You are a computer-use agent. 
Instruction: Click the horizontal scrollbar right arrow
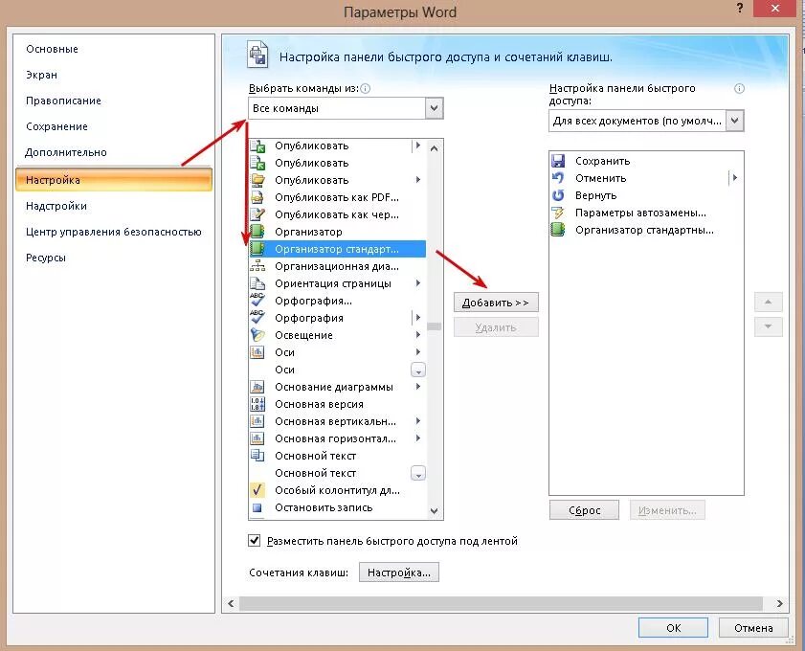tap(780, 604)
